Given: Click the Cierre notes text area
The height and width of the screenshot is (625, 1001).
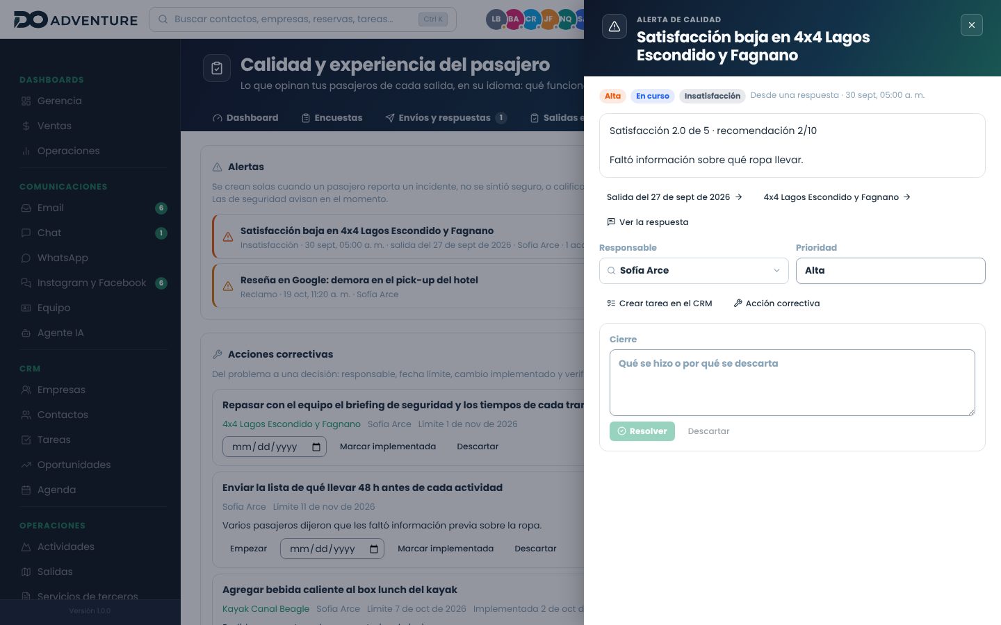Looking at the screenshot, I should tap(792, 383).
